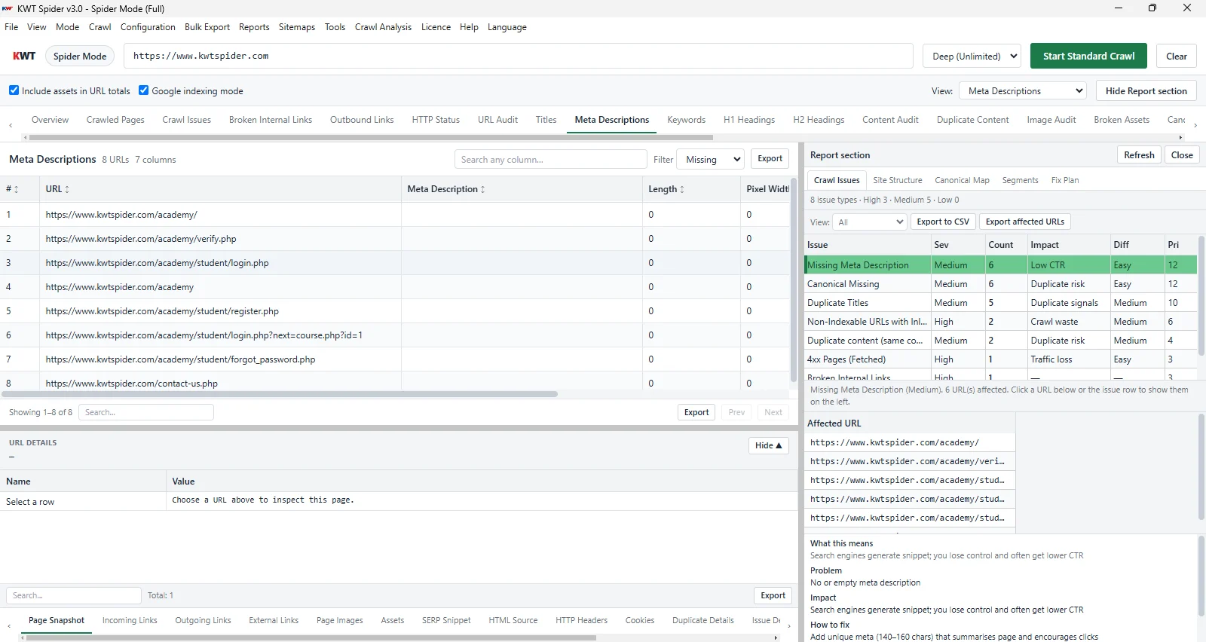This screenshot has height=642, width=1206.
Task: Switch to the Titles tab
Action: [546, 120]
